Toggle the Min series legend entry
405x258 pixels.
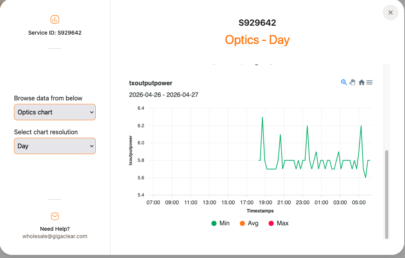tap(220, 223)
